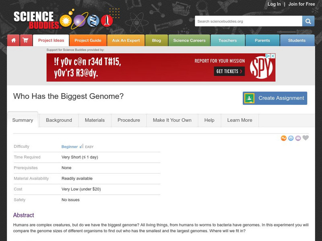The image size is (322, 241).
Task: Switch to the Help tab
Action: tap(209, 120)
